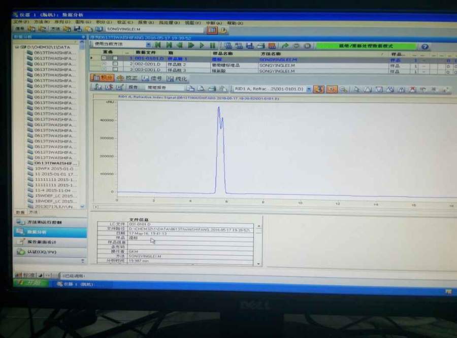Open the 文件 (File) menu

(21, 22)
